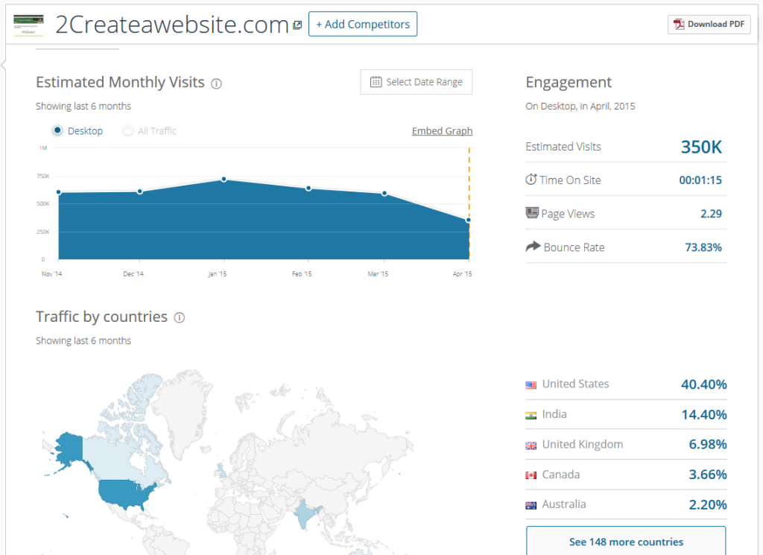Click the 6.98% United Kingdom share

pyautogui.click(x=708, y=444)
